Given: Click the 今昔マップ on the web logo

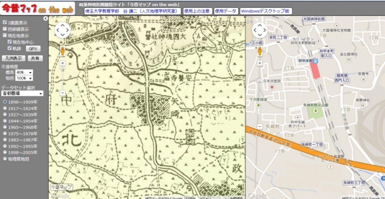Looking at the screenshot, I should (x=37, y=9).
